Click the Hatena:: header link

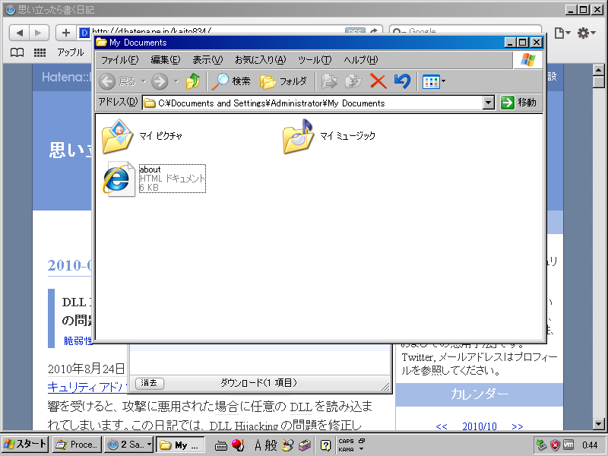(x=66, y=78)
